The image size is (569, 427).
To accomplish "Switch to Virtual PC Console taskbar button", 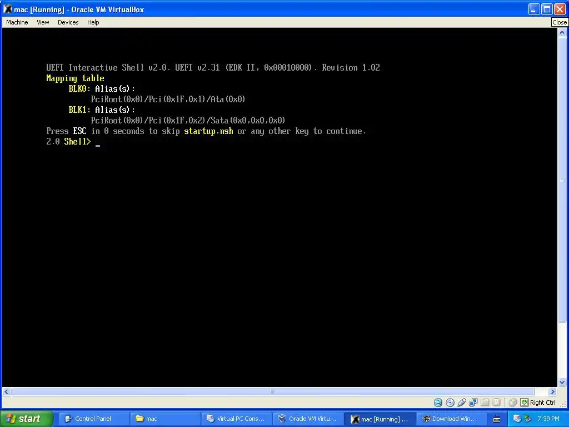I will (x=236, y=419).
